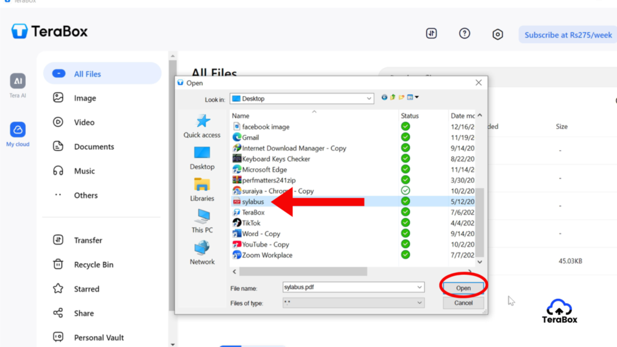The image size is (617, 347).
Task: Click the file list vertical scrollbar thumb
Action: (x=480, y=222)
